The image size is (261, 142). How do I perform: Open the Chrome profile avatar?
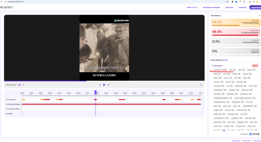click(x=257, y=2)
